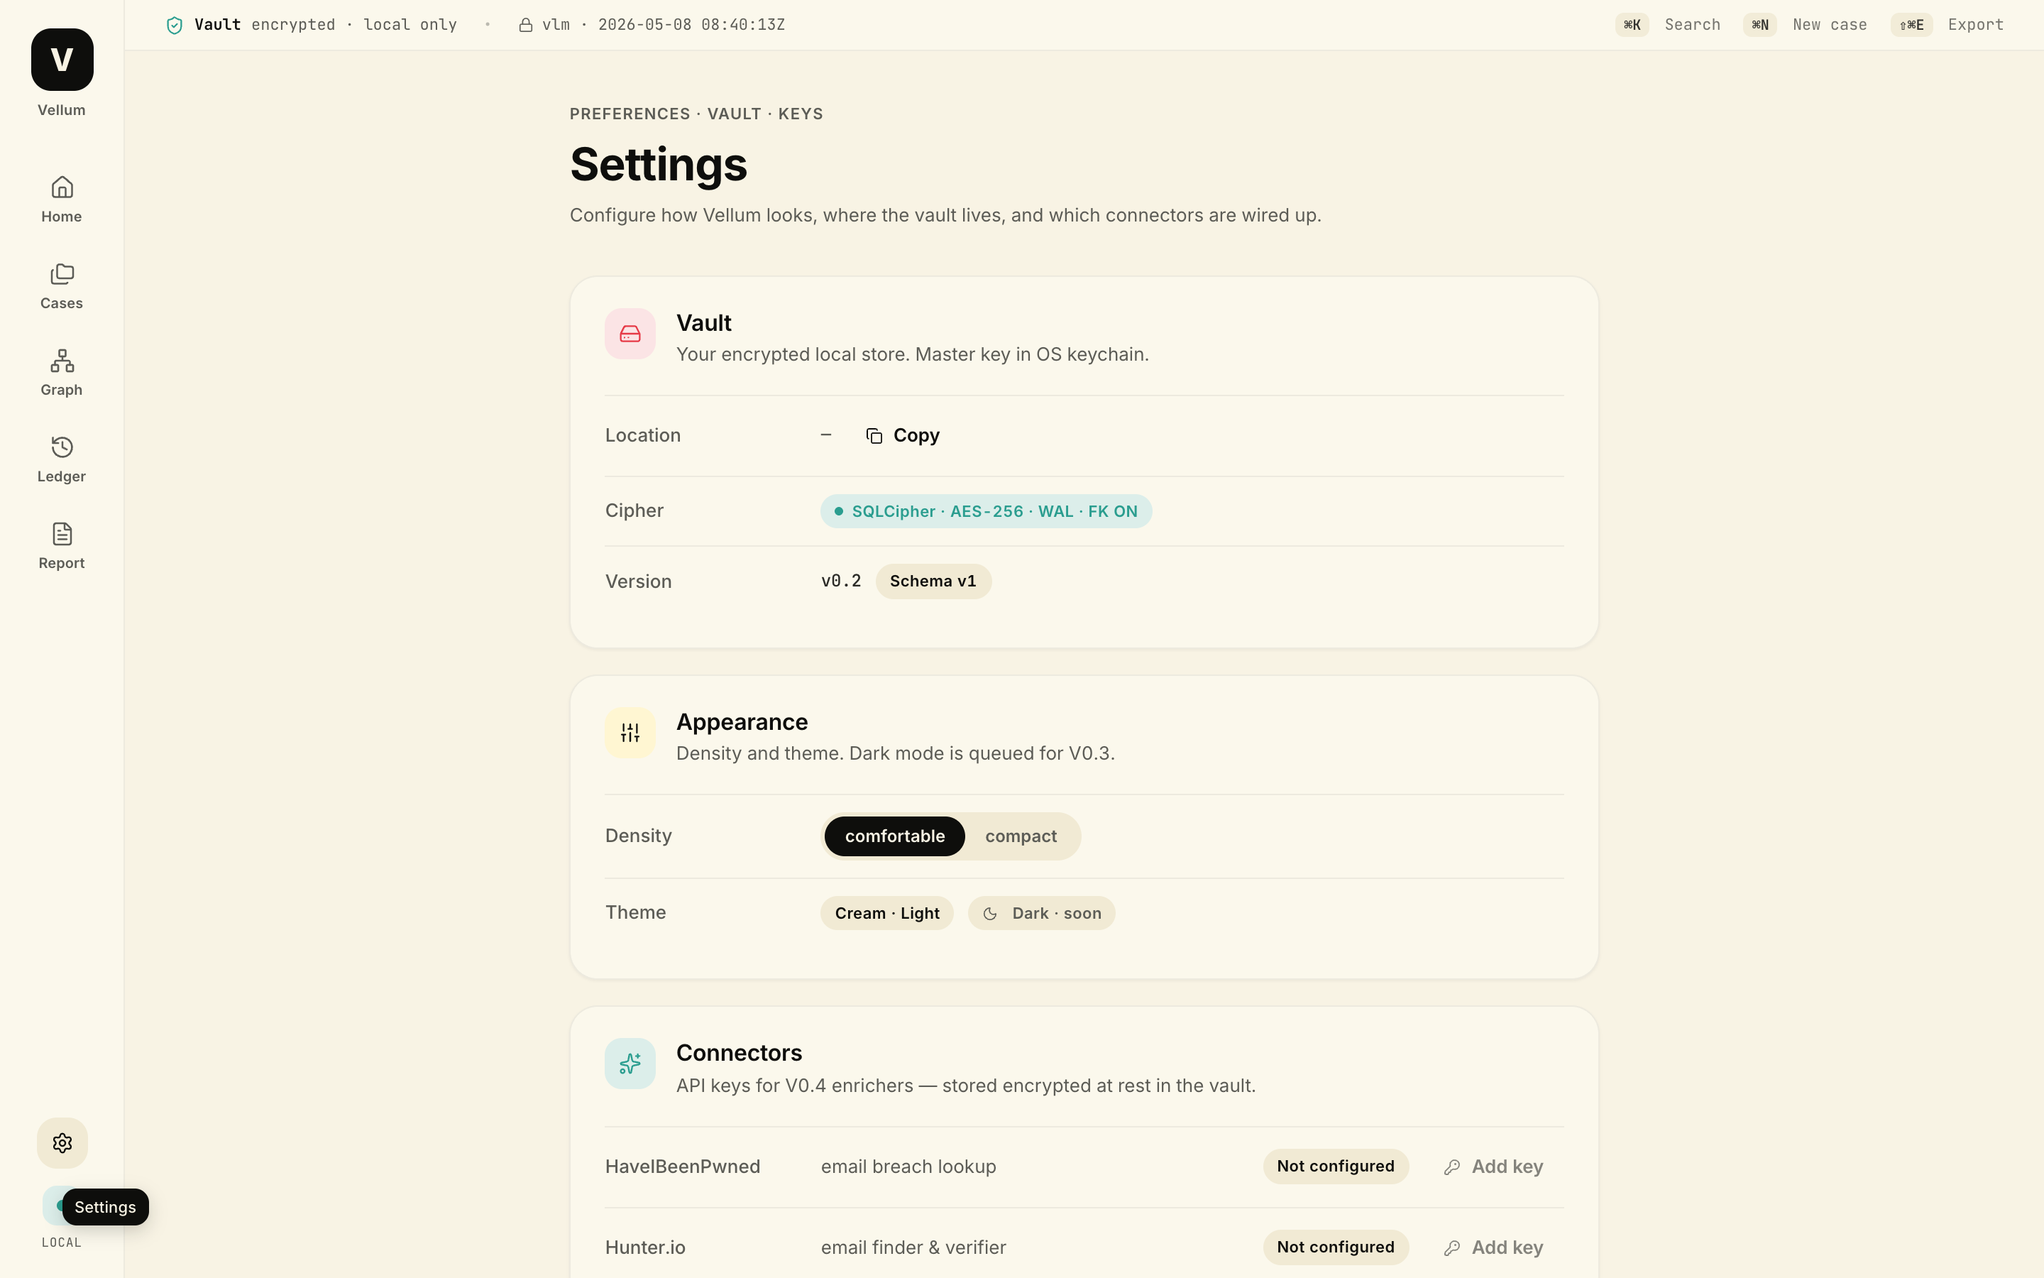Viewport: 2044px width, 1278px height.
Task: Click the ⇧⌘E shortcut badge
Action: pyautogui.click(x=1911, y=25)
